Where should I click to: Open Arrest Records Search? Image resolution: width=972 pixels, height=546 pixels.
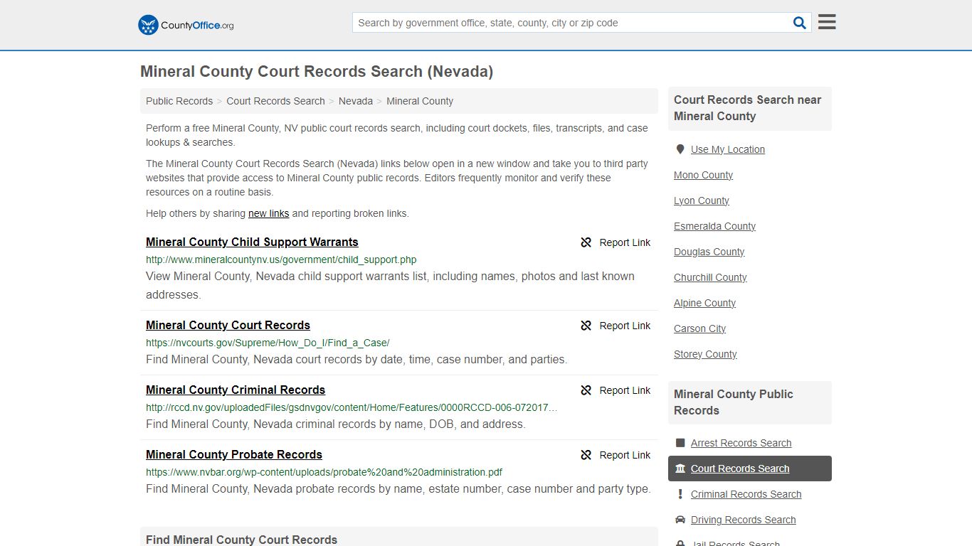pos(741,443)
